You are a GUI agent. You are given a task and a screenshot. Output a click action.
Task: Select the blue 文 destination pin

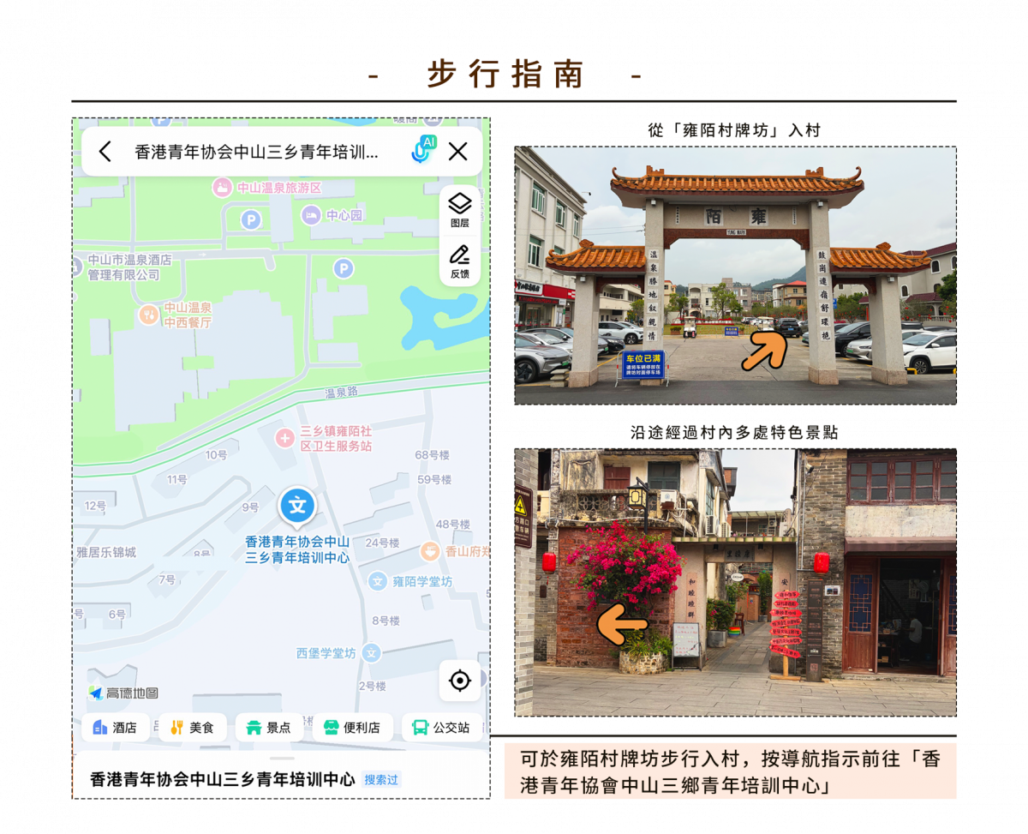pos(297,505)
